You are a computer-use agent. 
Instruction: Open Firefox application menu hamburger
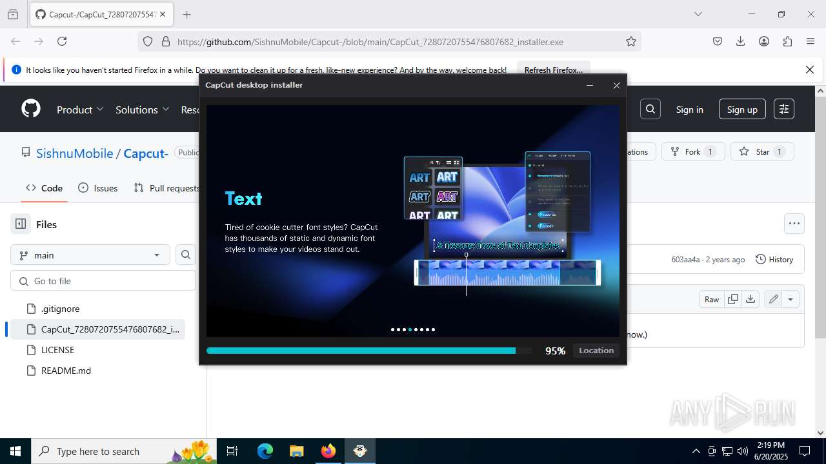coord(811,41)
